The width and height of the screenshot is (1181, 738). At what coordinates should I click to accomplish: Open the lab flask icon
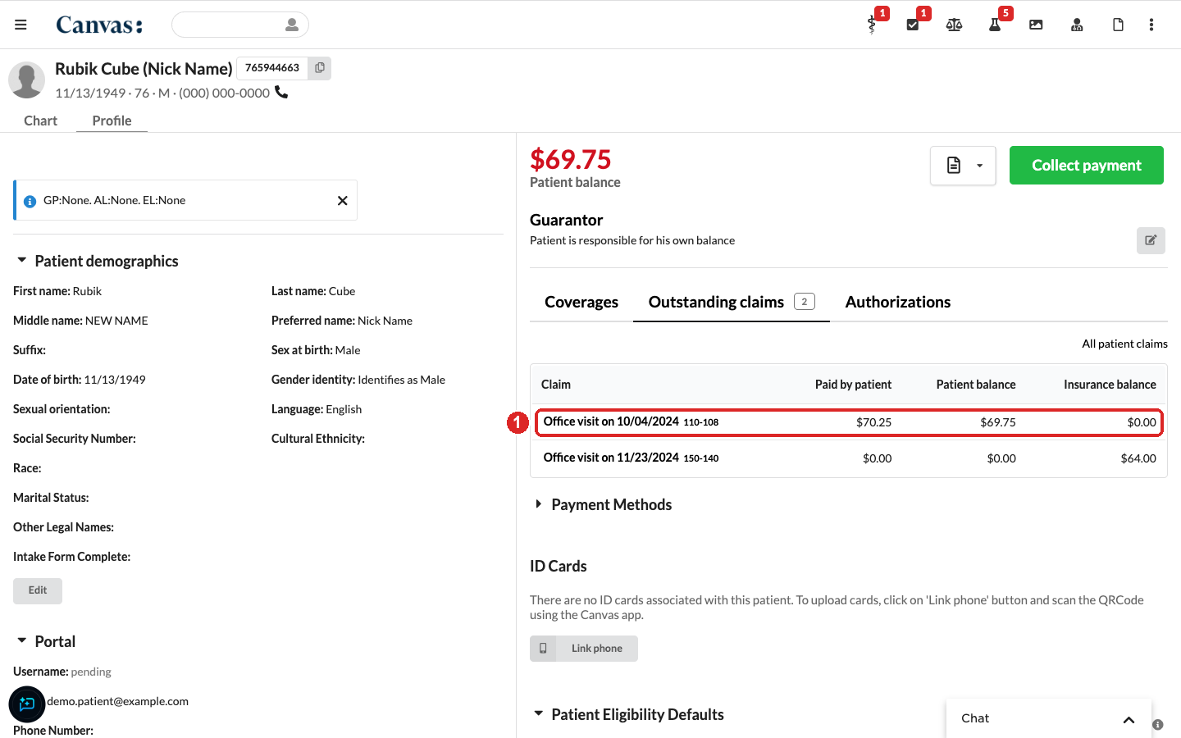995,25
